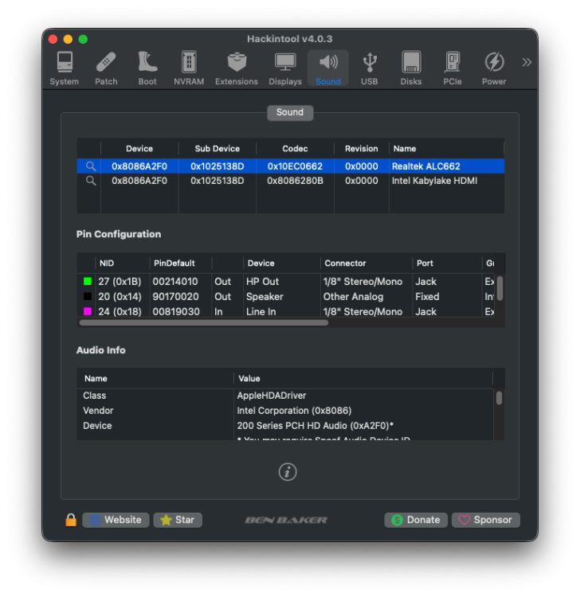Screen dimensions: 580x597
Task: Open the Patch toolbar icon
Action: [106, 68]
